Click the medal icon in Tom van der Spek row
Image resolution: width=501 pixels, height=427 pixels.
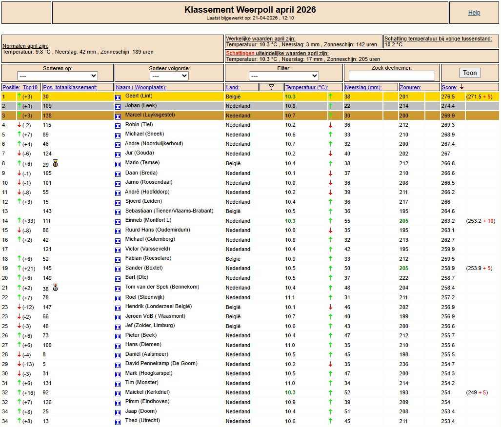coord(56,288)
